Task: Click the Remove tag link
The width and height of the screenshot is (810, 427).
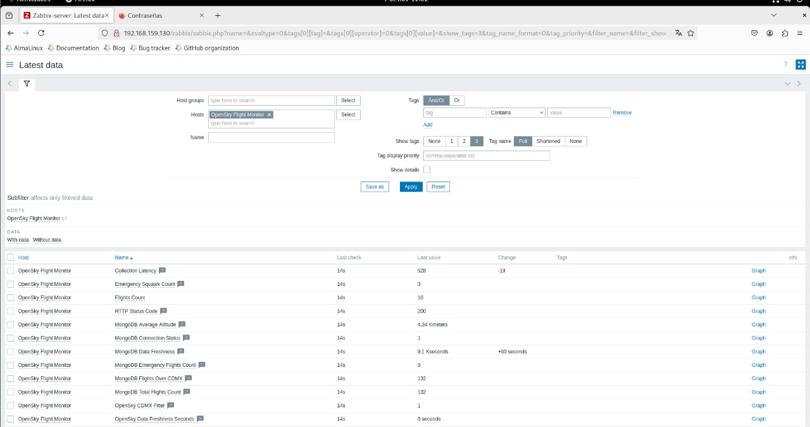Action: (622, 113)
